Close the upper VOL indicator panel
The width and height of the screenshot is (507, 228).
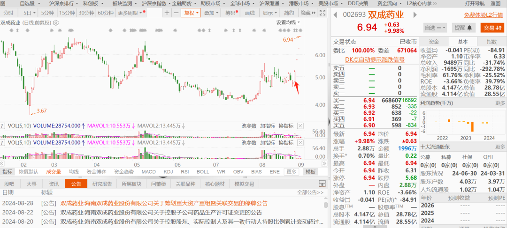tap(300, 126)
